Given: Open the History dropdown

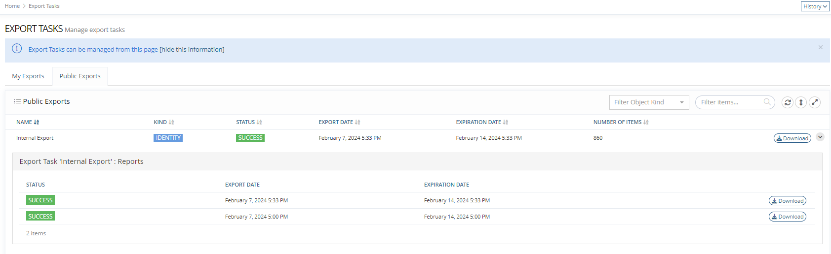Looking at the screenshot, I should (x=815, y=6).
